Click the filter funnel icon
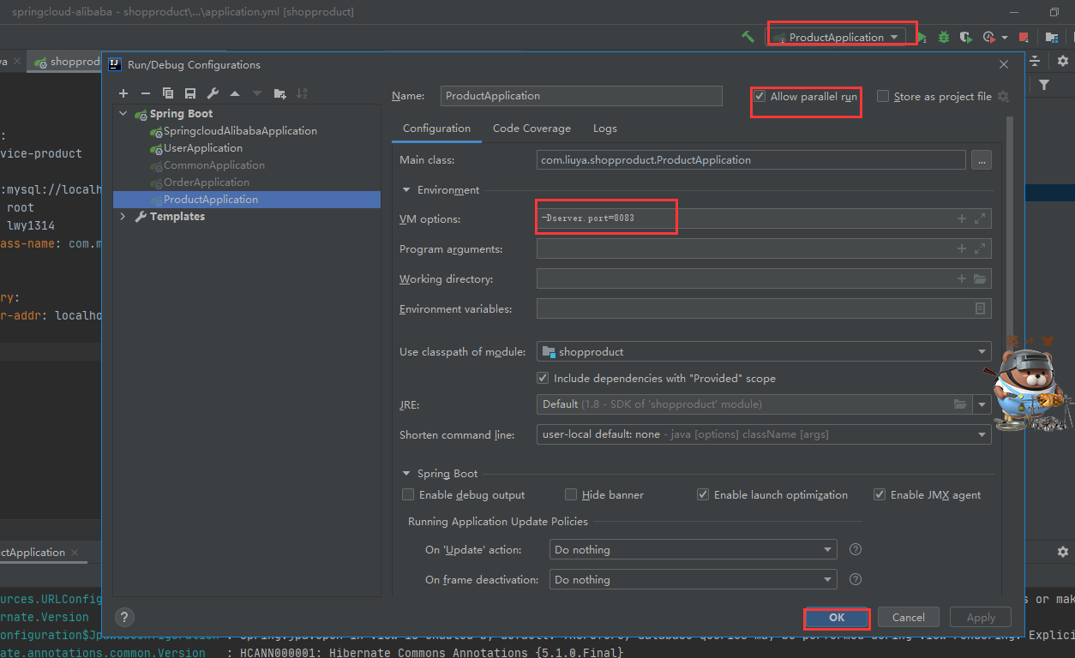This screenshot has height=658, width=1075. (x=1044, y=85)
